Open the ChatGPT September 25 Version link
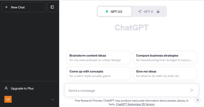The height and width of the screenshot is (107, 204). click(x=135, y=104)
